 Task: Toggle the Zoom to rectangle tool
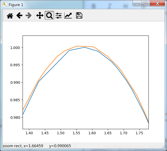click(x=49, y=15)
